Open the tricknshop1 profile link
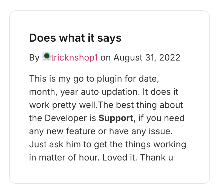The width and height of the screenshot is (219, 195). [74, 58]
